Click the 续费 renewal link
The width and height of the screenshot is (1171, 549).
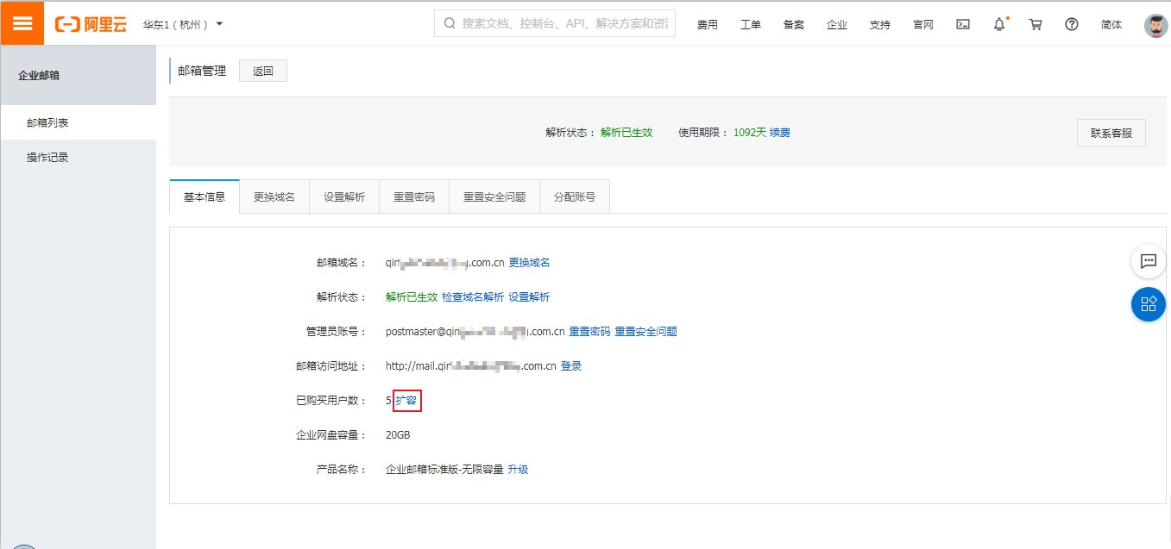(x=780, y=133)
